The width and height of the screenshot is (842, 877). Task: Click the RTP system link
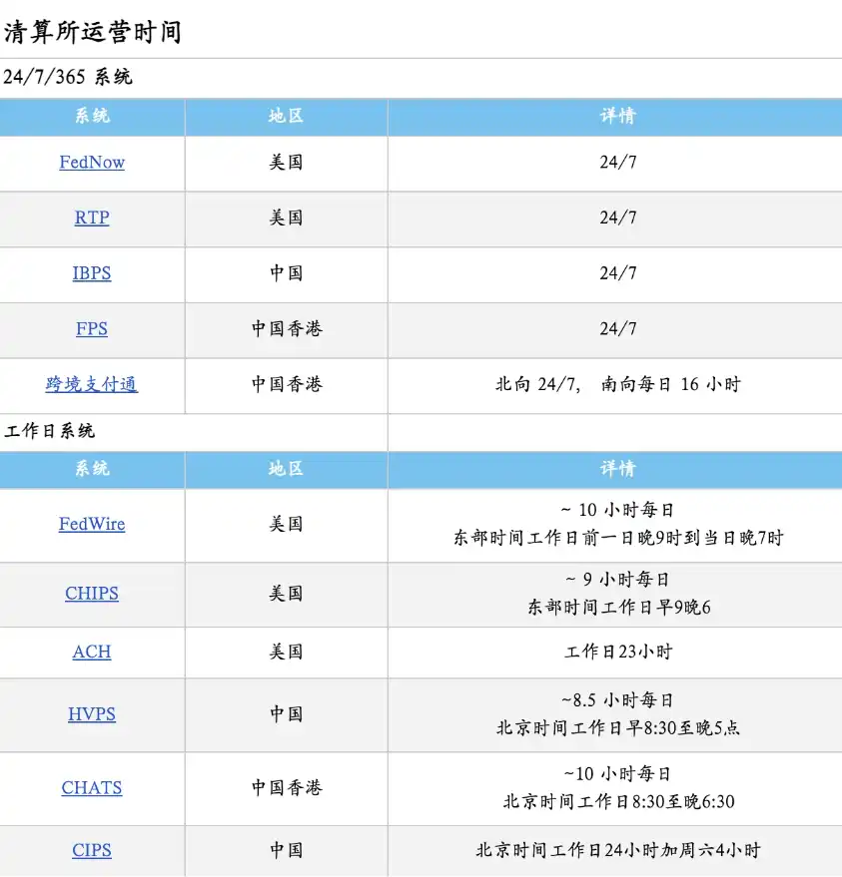[92, 218]
